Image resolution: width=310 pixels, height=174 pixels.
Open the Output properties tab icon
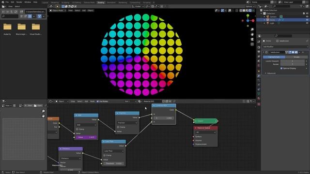click(259, 52)
